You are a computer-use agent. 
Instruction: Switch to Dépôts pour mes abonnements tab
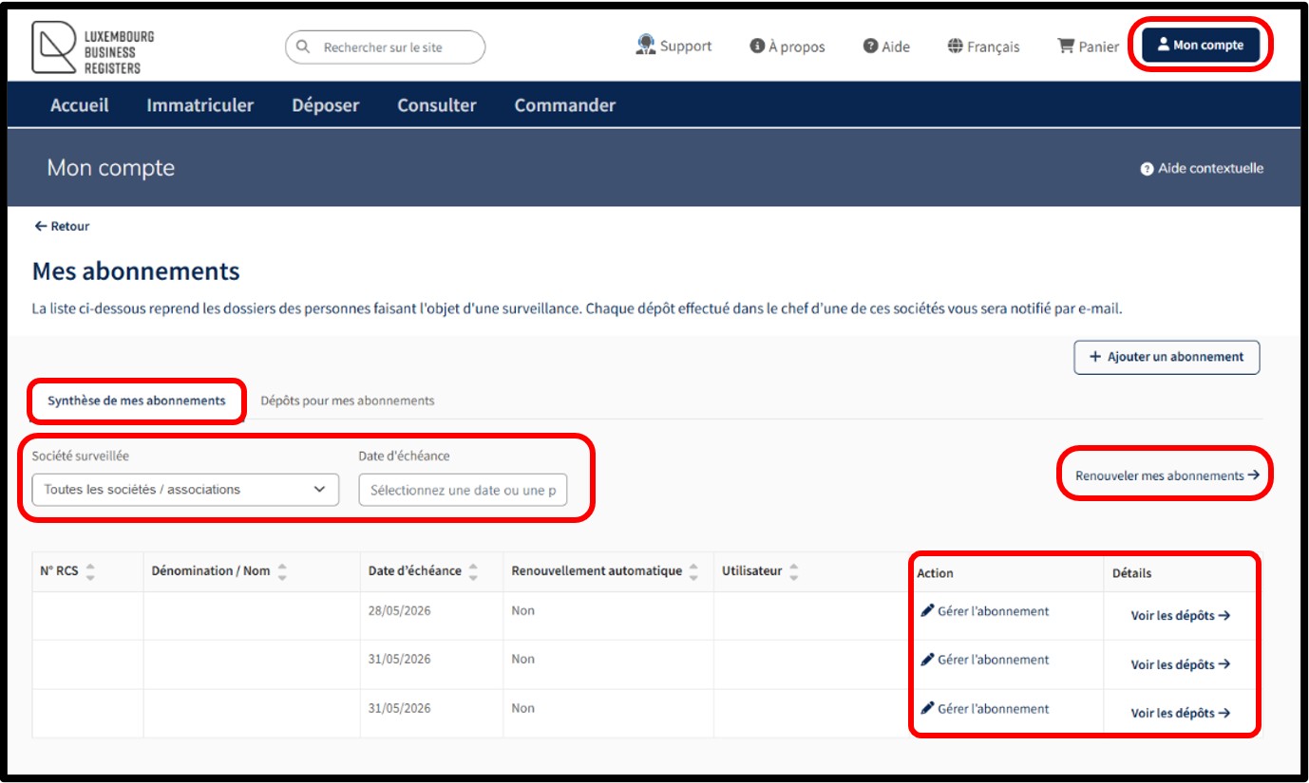click(x=347, y=401)
